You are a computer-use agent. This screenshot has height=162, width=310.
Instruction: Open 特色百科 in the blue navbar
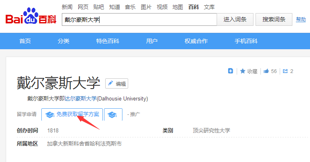(x=108, y=41)
